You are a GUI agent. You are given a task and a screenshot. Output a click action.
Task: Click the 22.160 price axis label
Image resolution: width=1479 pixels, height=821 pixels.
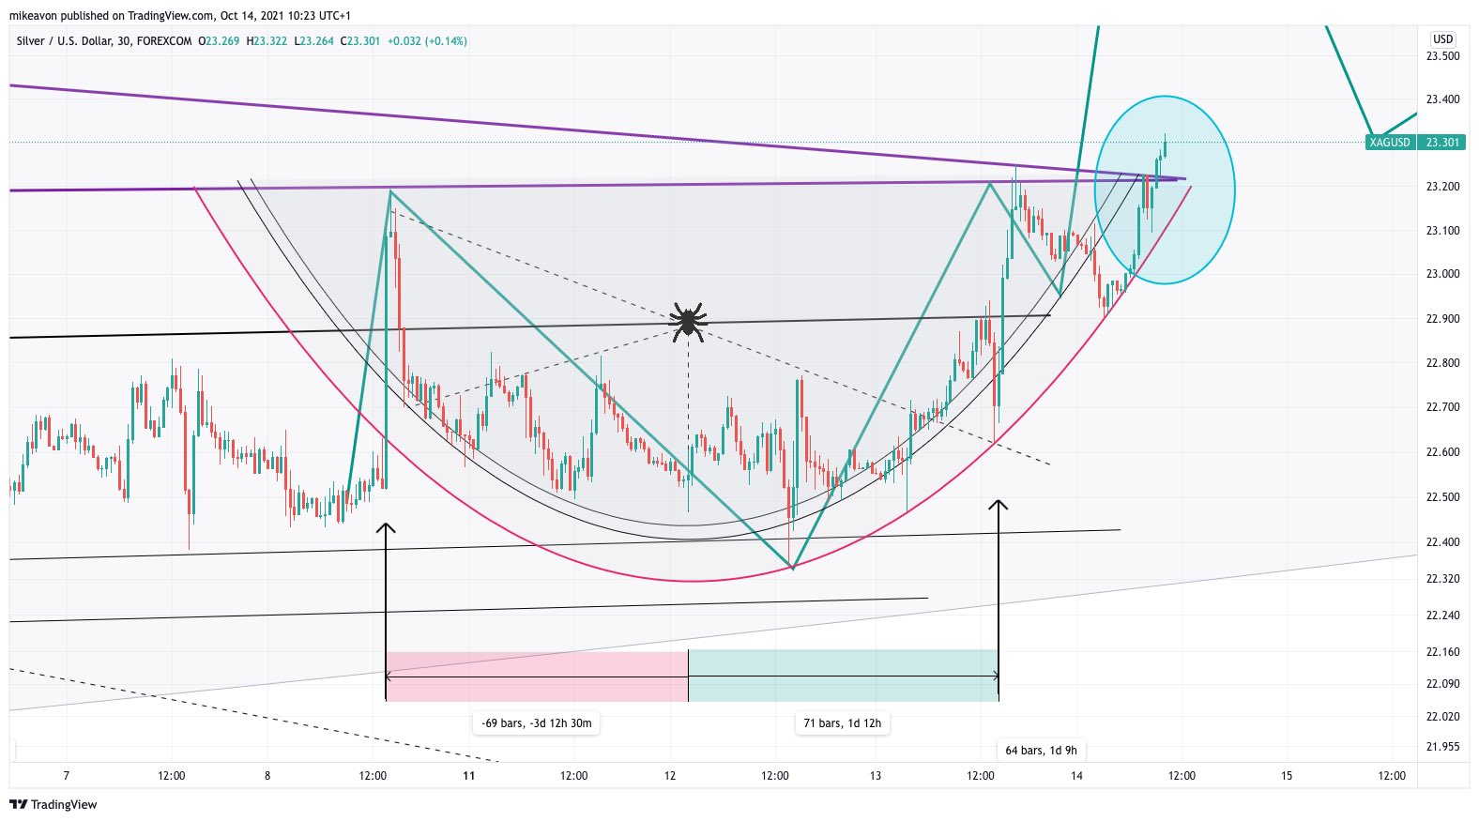1442,652
